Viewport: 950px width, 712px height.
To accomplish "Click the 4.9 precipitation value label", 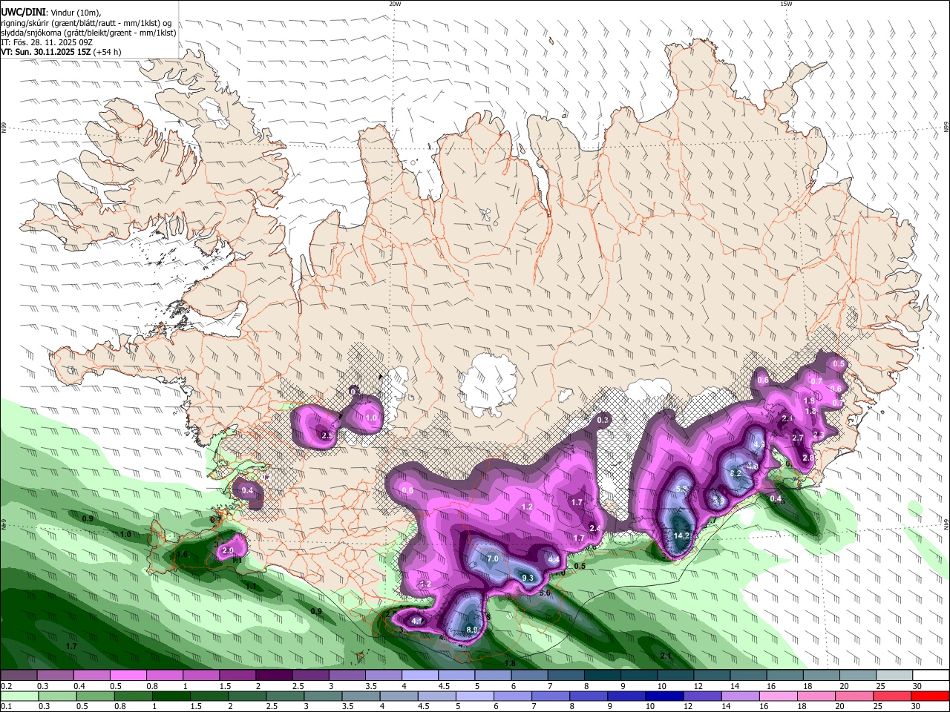I will tap(759, 445).
